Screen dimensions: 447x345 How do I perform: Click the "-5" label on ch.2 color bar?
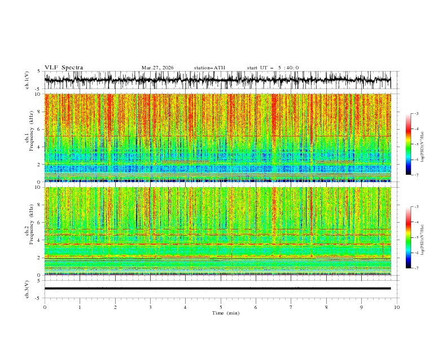(417, 237)
